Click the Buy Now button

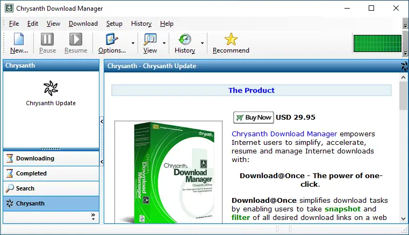[x=254, y=117]
